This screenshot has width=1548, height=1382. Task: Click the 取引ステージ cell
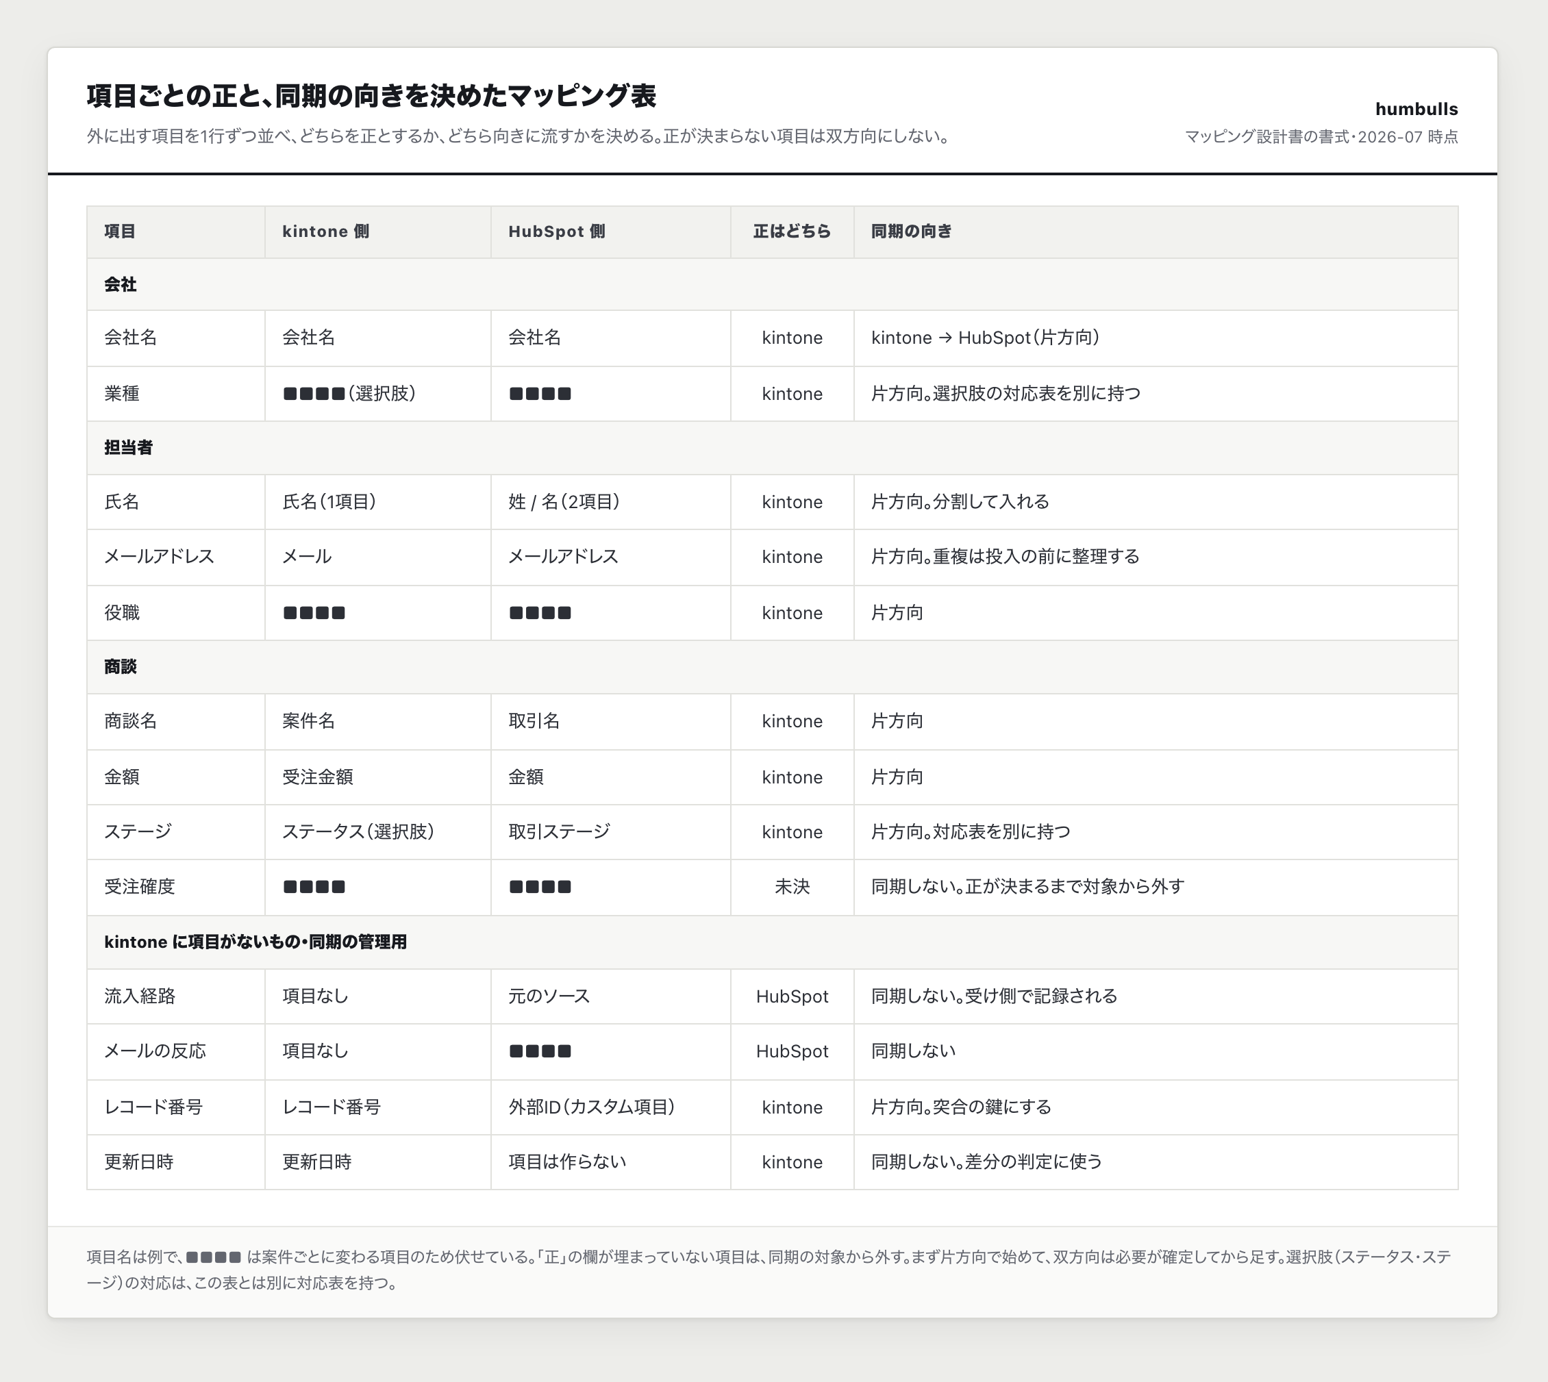[611, 832]
